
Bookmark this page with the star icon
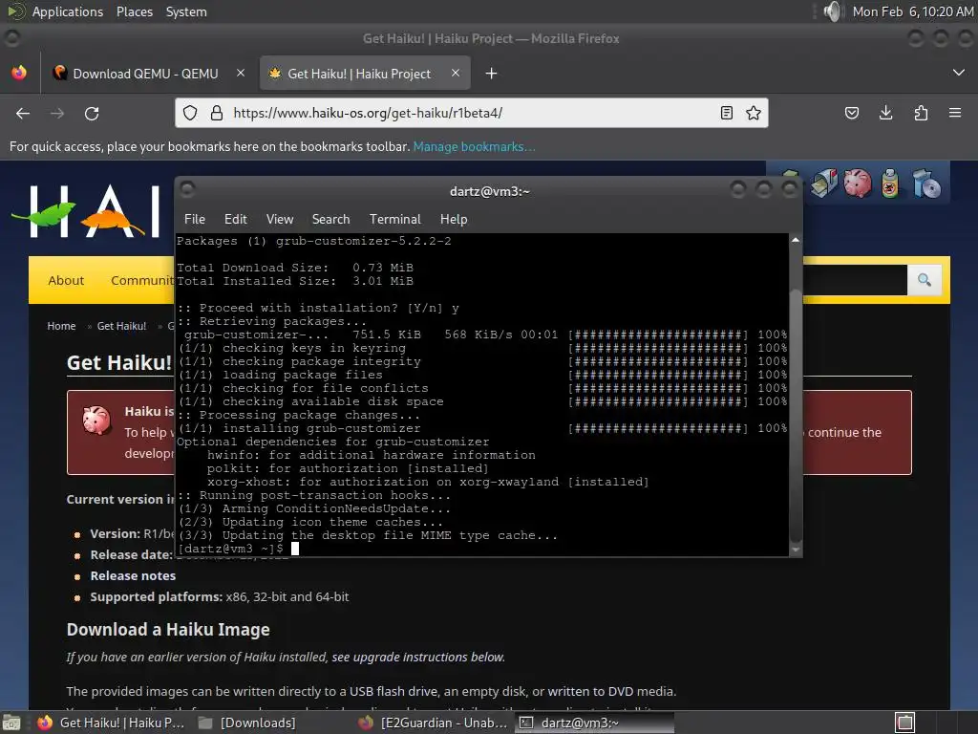(754, 113)
